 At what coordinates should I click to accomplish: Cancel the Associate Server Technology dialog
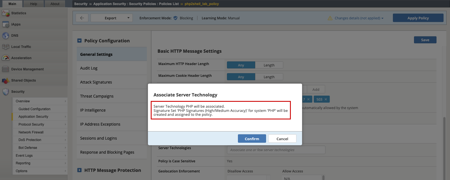282,139
